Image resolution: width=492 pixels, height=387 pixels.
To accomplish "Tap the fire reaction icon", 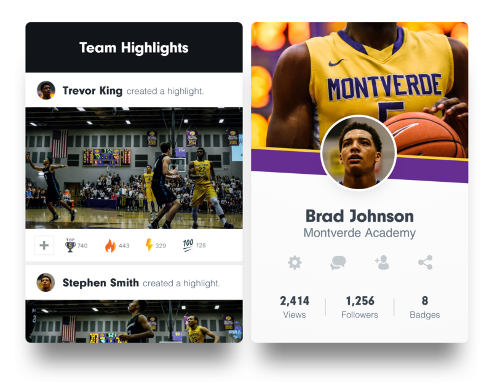I will 110,245.
